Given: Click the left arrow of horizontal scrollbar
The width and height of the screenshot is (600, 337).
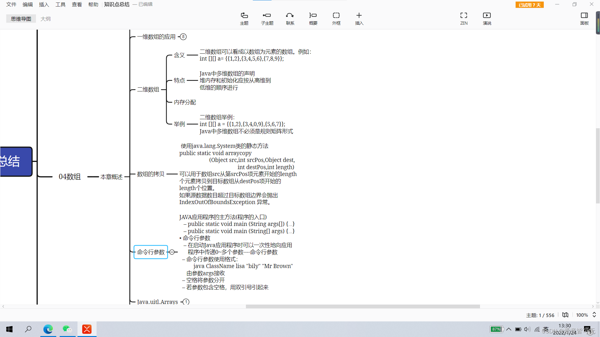Looking at the screenshot, I should [x=3, y=306].
